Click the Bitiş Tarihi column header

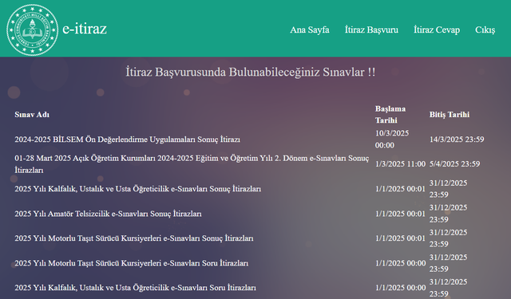point(450,115)
